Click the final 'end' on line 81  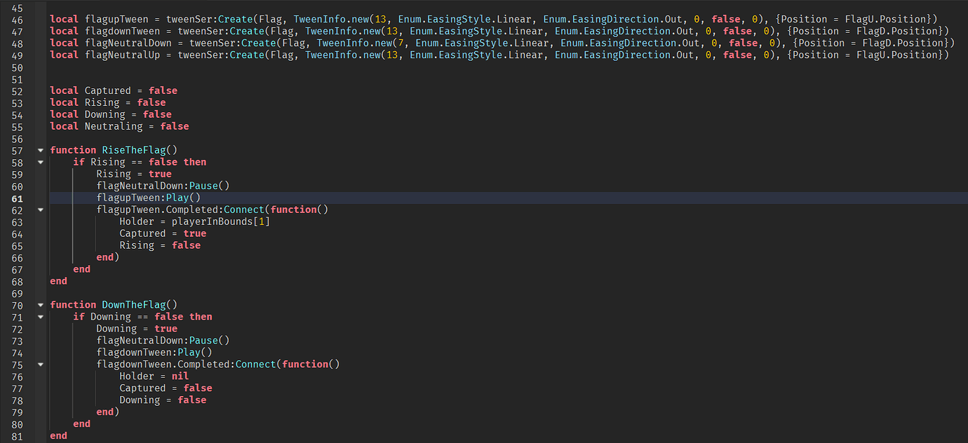click(x=59, y=436)
